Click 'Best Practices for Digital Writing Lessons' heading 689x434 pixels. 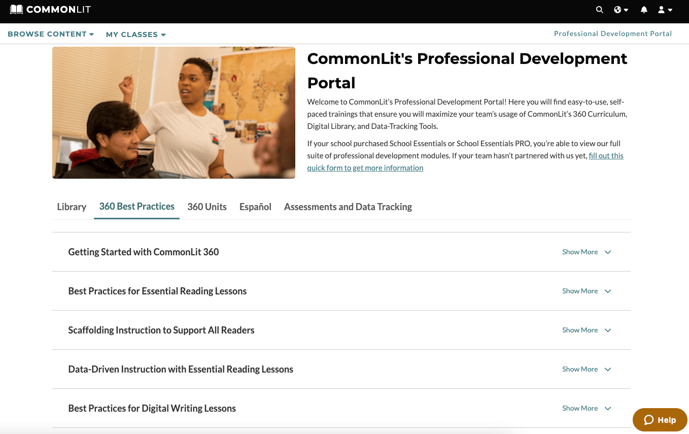point(152,408)
